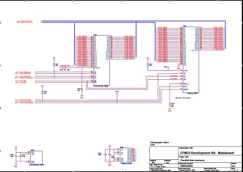Screen dimensions: 243x172
Task: Click the FPGA_nOE off-page port label
Action: click(21, 81)
